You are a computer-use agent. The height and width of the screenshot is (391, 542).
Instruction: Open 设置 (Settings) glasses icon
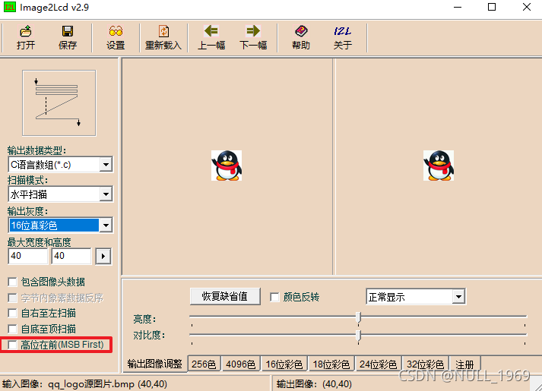click(116, 31)
